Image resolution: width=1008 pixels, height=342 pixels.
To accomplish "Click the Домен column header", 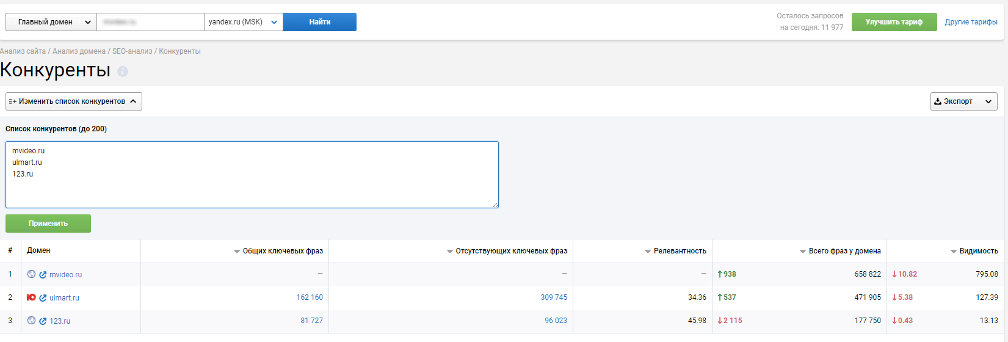I will click(38, 250).
